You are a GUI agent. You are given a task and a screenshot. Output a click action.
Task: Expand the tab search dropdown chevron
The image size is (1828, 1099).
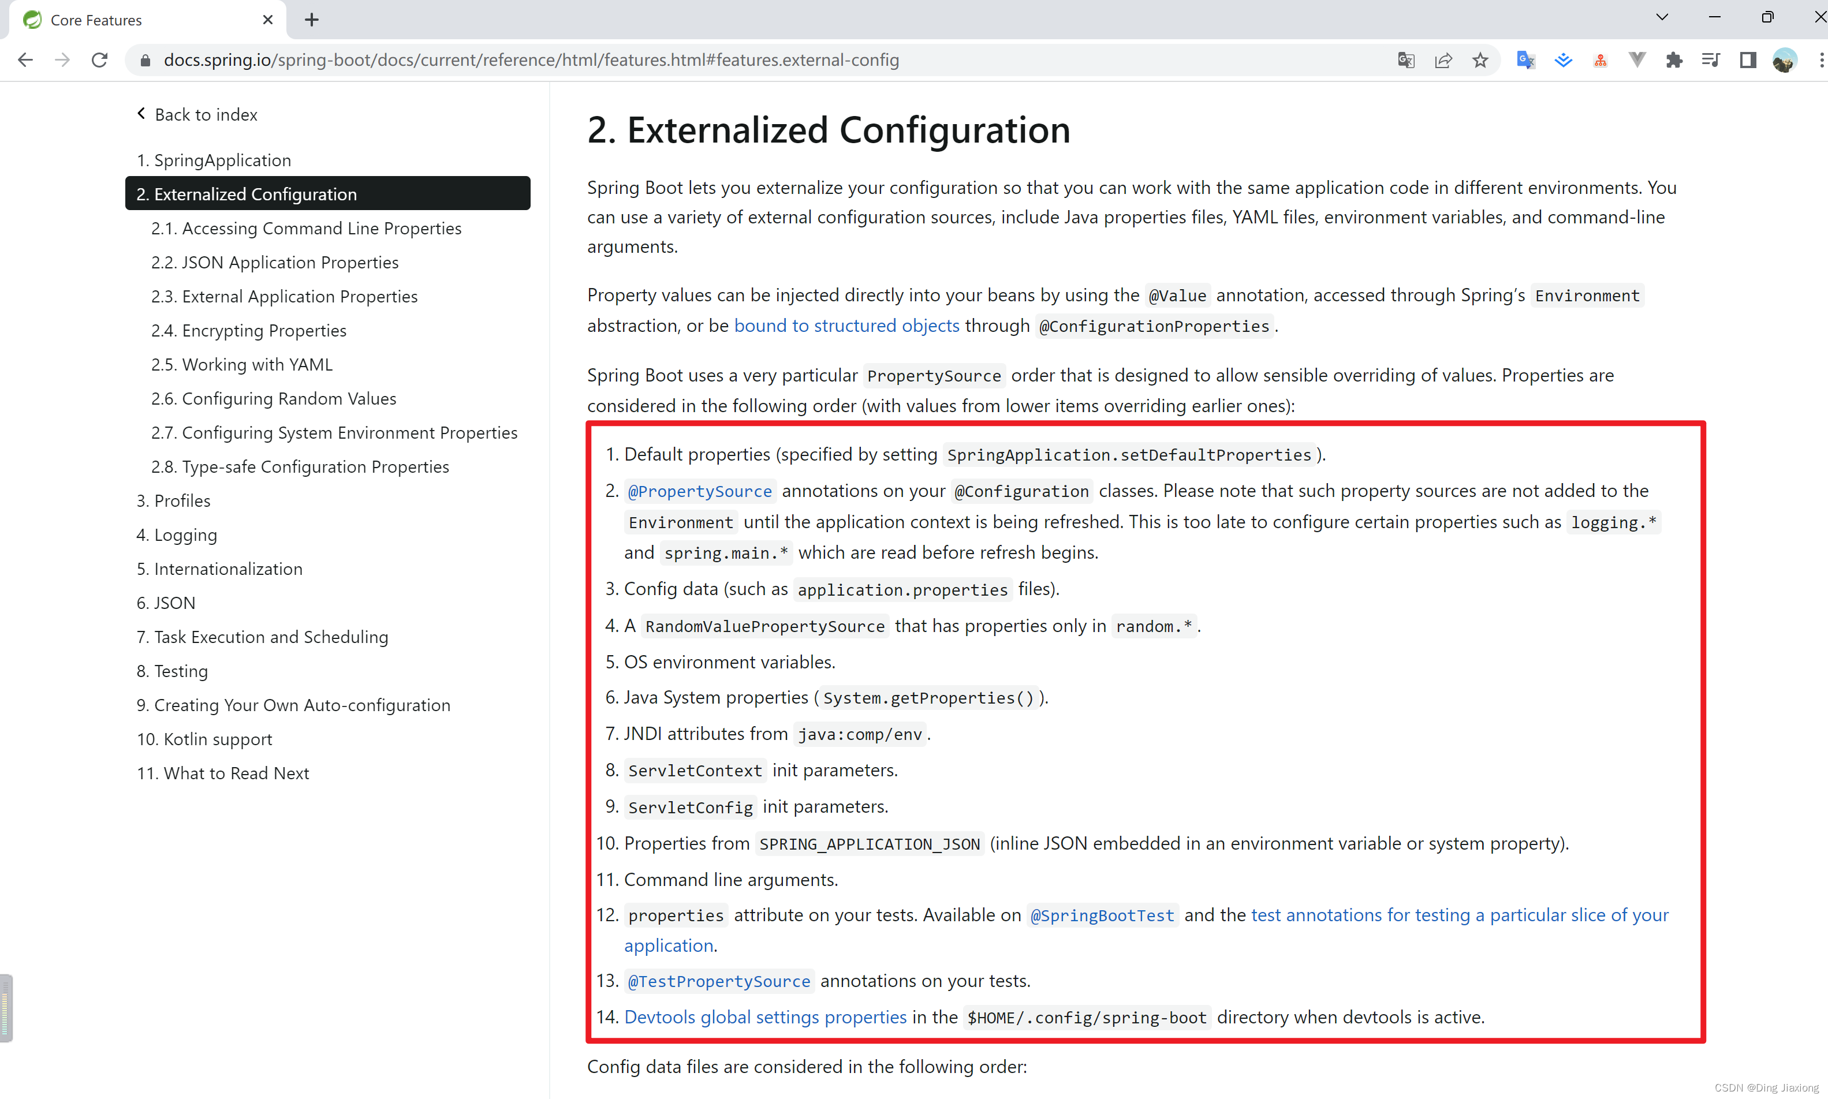pos(1662,17)
